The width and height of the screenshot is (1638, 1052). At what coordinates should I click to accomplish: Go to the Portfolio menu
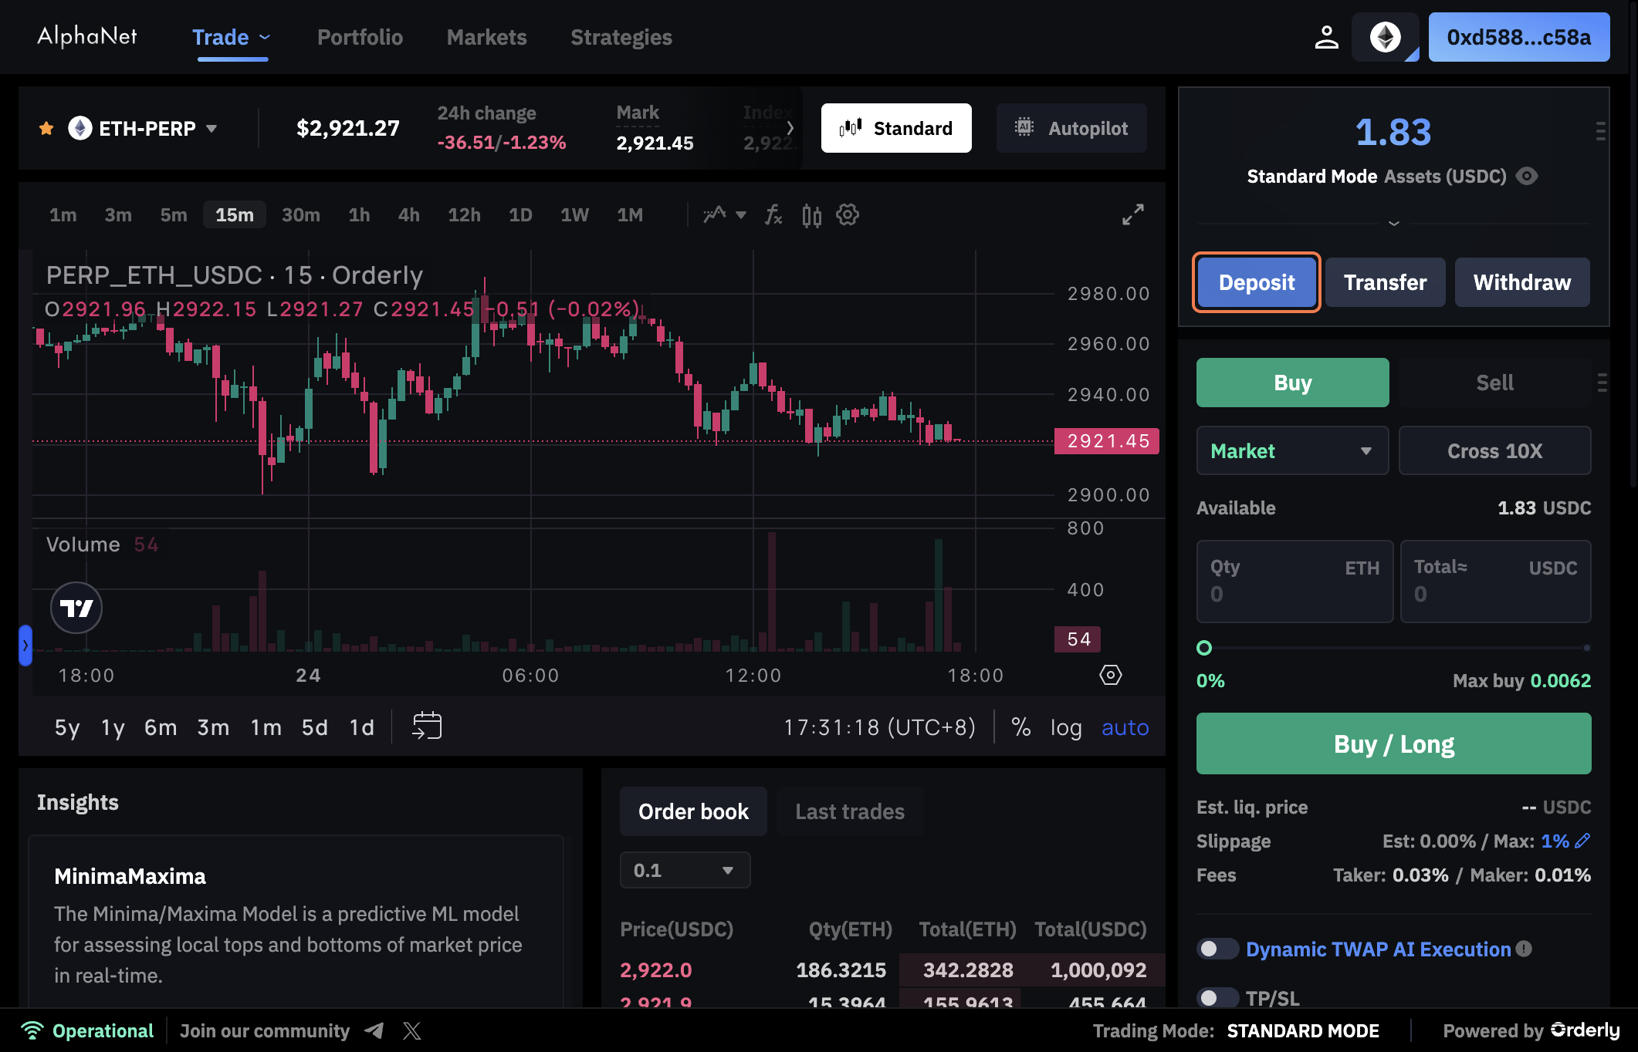pyautogui.click(x=360, y=37)
